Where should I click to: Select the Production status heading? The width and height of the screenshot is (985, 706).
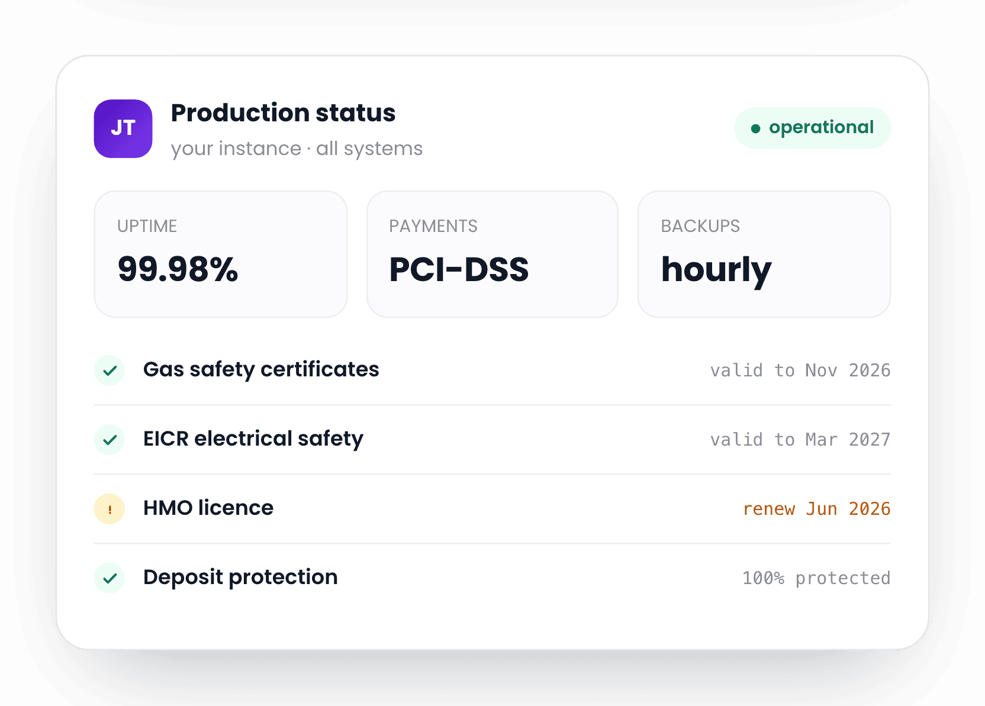click(283, 112)
